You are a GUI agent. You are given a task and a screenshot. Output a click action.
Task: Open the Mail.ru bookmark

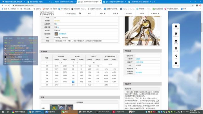coord(127,9)
